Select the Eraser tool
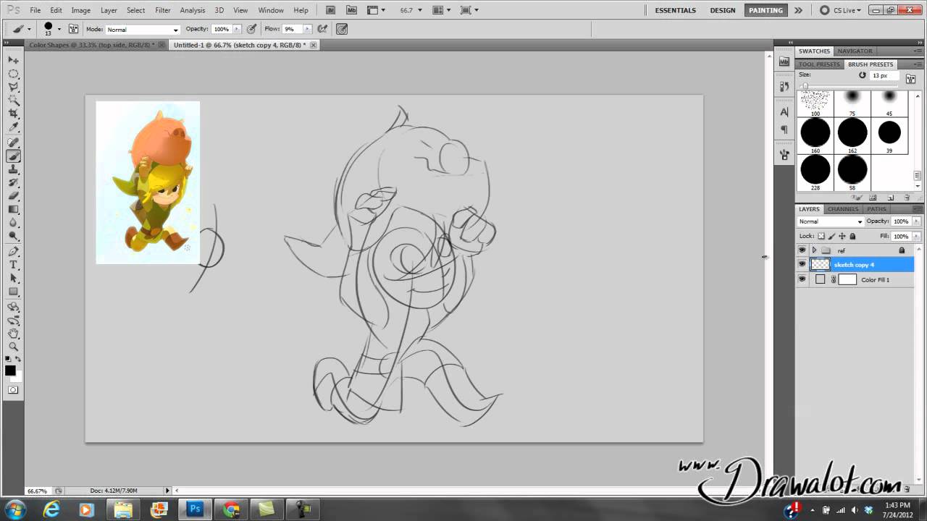This screenshot has width=927, height=521. 13,196
